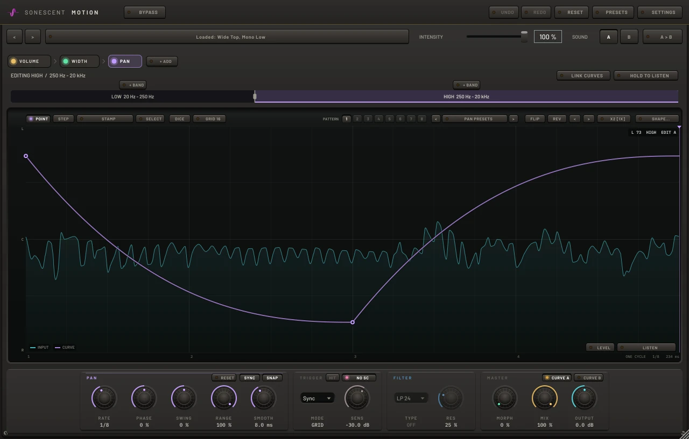Viewport: 689px width, 439px height.
Task: Randomize the curve with DICE
Action: pos(180,119)
